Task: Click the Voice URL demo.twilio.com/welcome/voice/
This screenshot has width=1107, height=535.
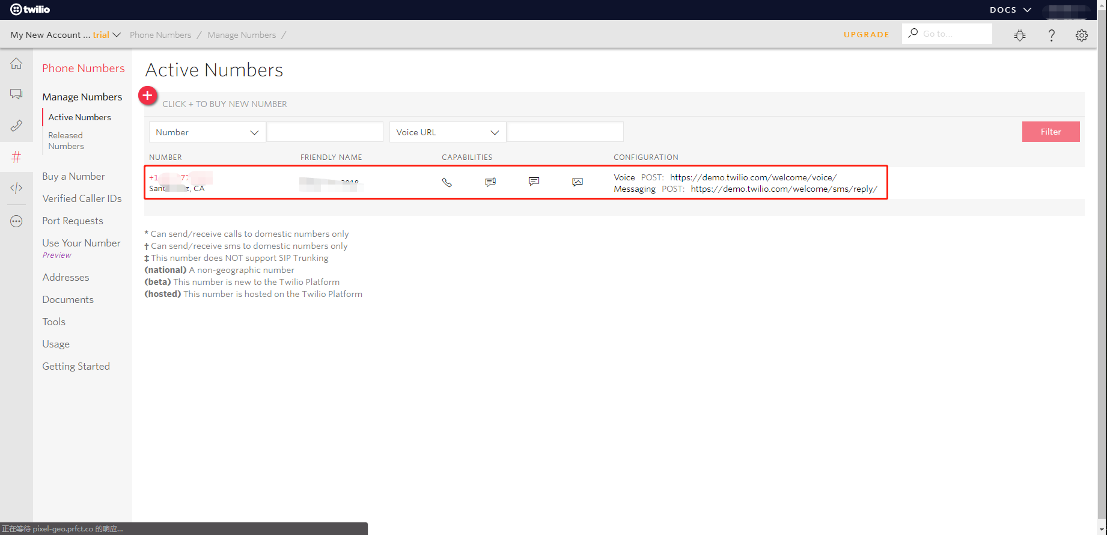Action: [754, 177]
